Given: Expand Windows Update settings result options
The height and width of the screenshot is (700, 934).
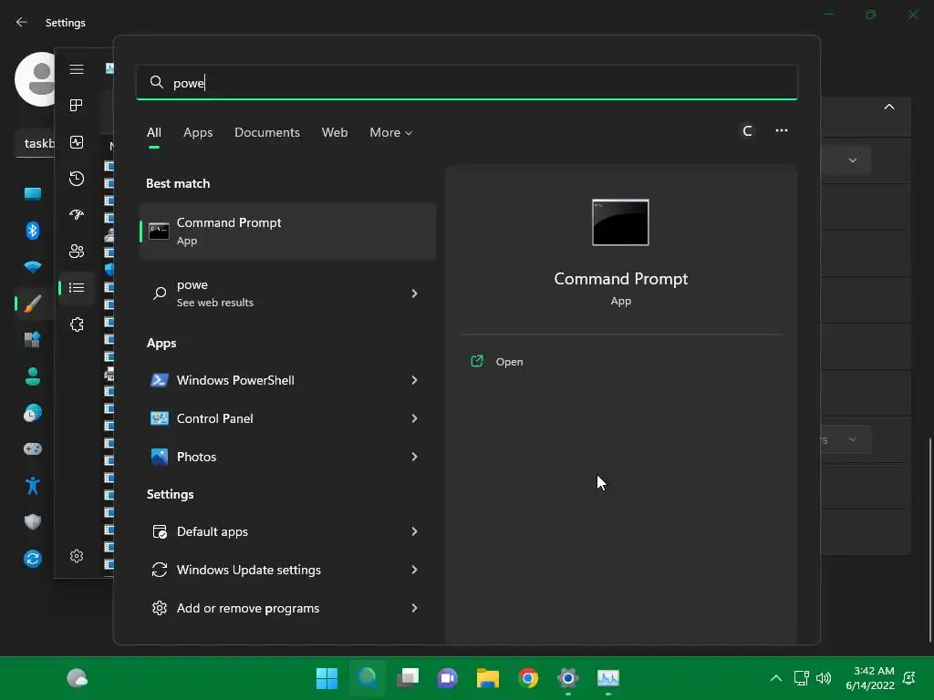Looking at the screenshot, I should click(x=415, y=570).
